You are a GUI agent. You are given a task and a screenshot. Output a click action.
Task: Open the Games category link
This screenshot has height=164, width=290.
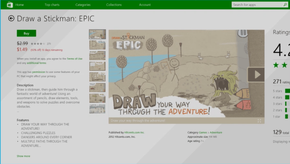pyautogui.click(x=203, y=133)
